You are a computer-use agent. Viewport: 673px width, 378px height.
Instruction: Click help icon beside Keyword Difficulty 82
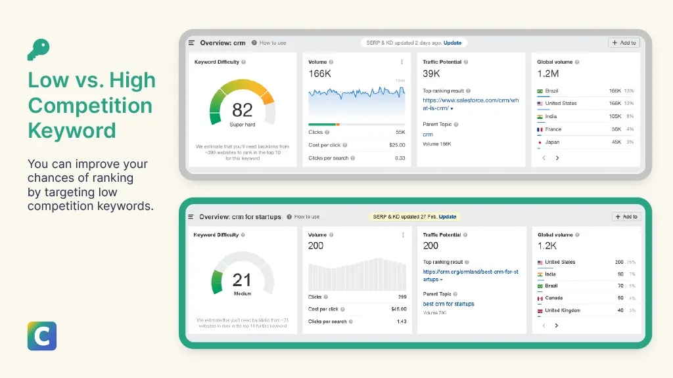[x=243, y=62]
